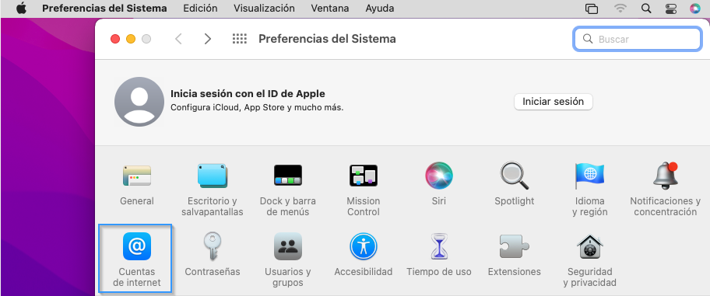The image size is (710, 296).
Task: Go back with the left chevron
Action: point(178,39)
